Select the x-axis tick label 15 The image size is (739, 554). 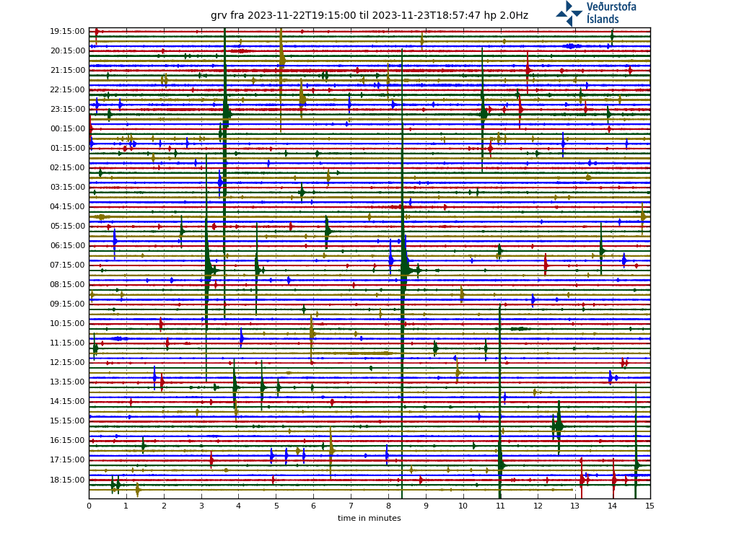pyautogui.click(x=650, y=506)
